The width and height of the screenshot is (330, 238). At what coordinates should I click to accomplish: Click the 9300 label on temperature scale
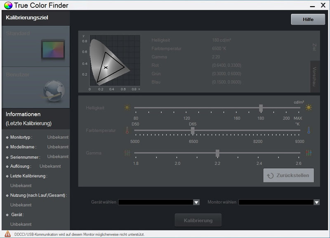pos(299,141)
